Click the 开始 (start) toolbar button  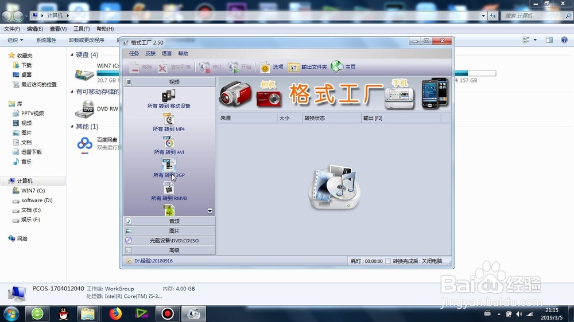(x=239, y=67)
